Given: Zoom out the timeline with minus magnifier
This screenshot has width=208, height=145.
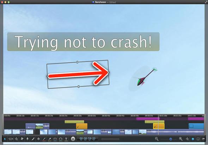Looking at the screenshot, I should [x=157, y=139].
